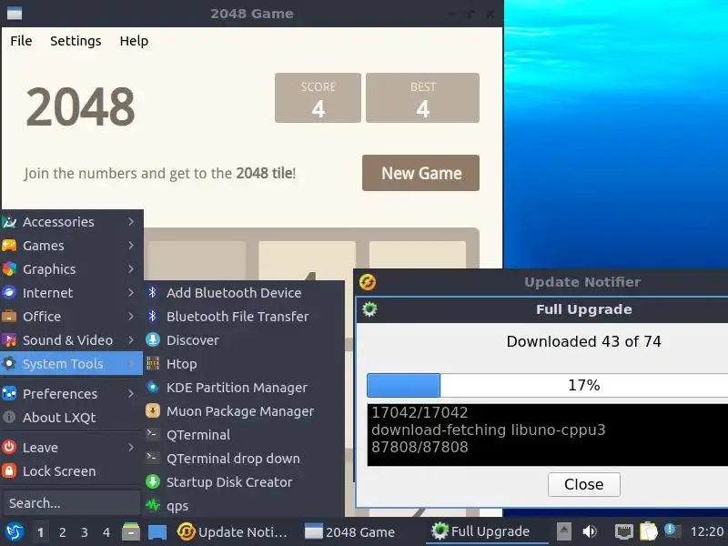Switch to desktop workspace 4
This screenshot has height=546, width=728.
click(106, 532)
